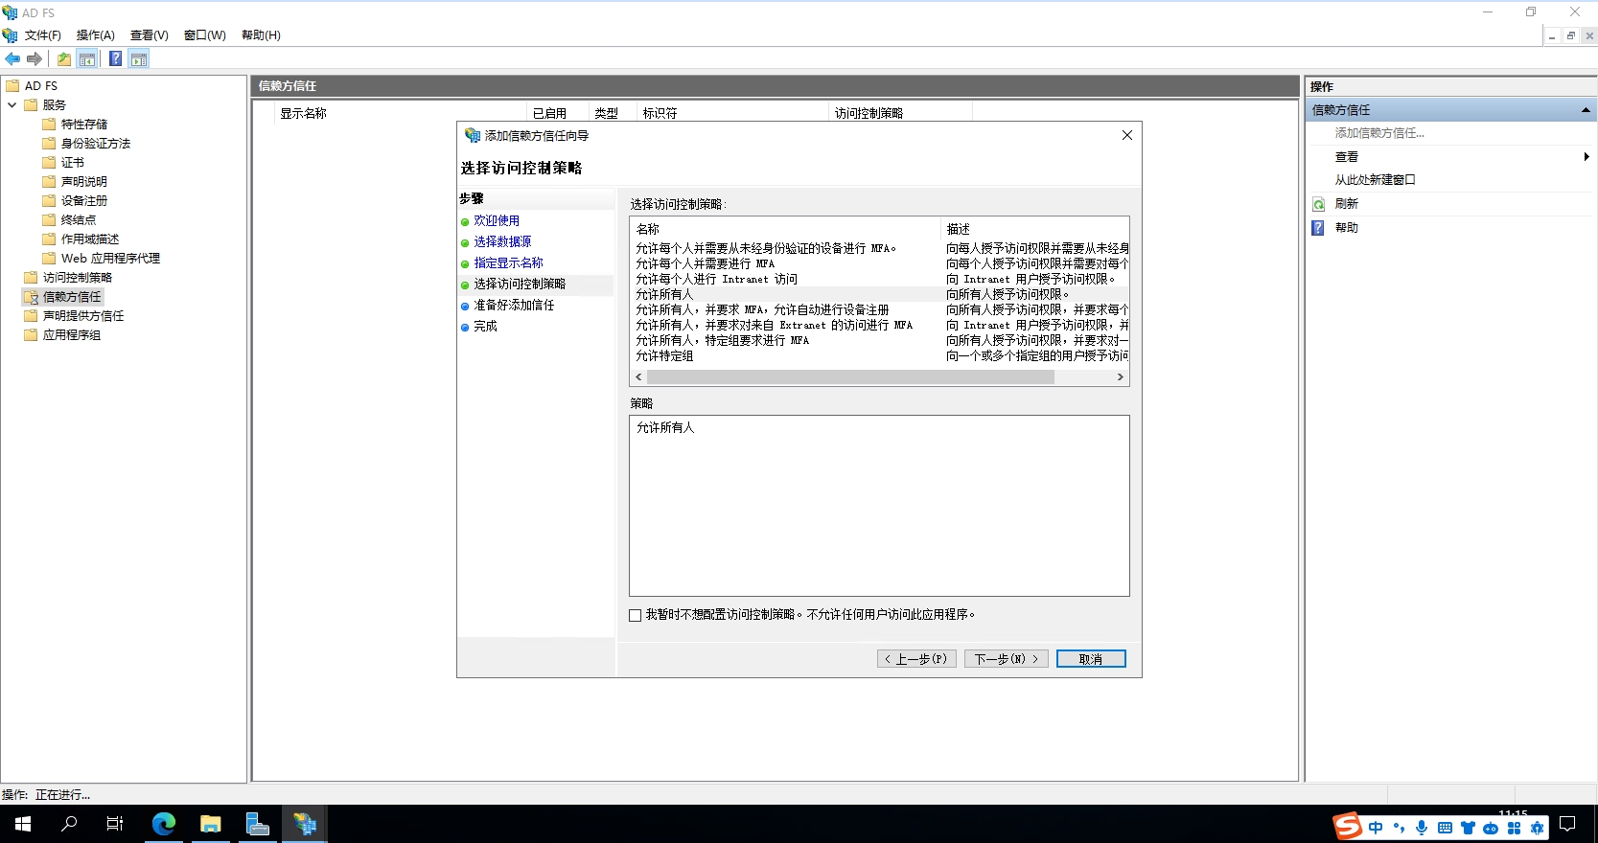Viewport: 1598px width, 843px height.
Task: Select the 允许特定组 policy in the list
Action: pyautogui.click(x=664, y=356)
